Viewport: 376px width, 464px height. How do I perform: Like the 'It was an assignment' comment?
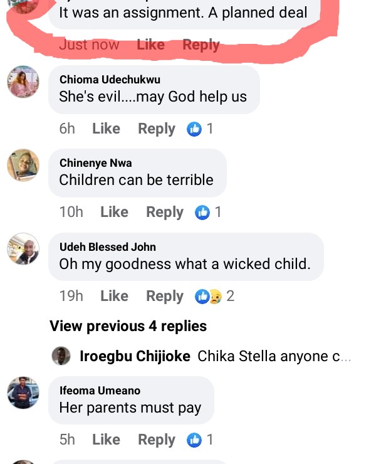tap(150, 45)
